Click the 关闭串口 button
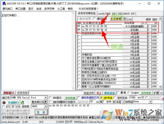The image size is (164, 124). [13, 103]
